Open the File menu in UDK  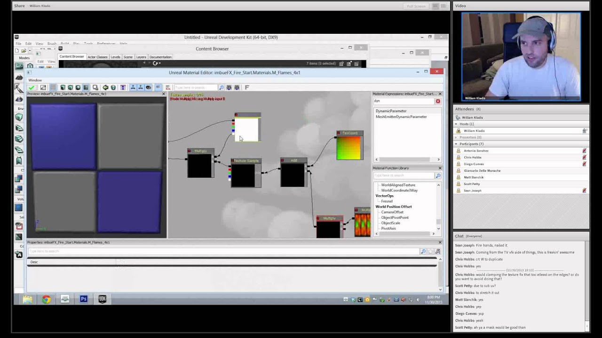pos(18,44)
